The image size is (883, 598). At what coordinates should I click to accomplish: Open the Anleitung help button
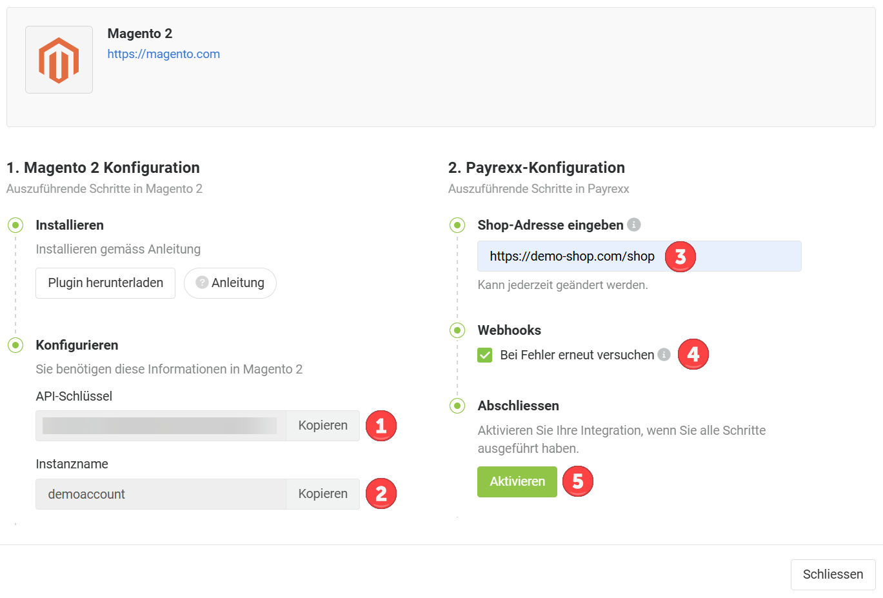230,283
